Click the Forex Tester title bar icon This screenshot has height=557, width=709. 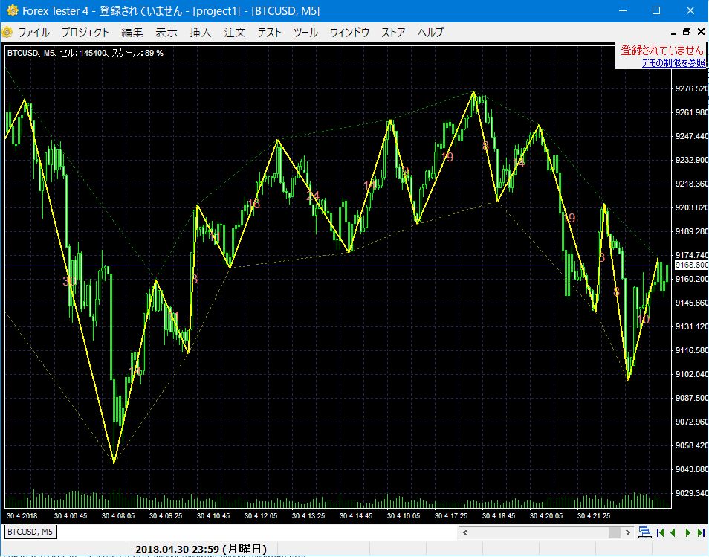coord(12,10)
